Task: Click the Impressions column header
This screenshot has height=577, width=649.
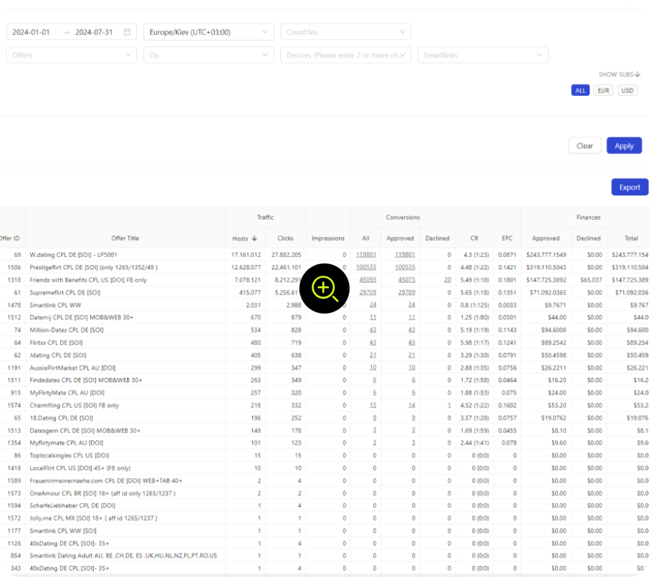Action: (328, 238)
